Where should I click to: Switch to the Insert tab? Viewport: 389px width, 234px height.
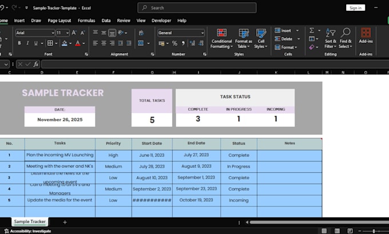click(19, 21)
